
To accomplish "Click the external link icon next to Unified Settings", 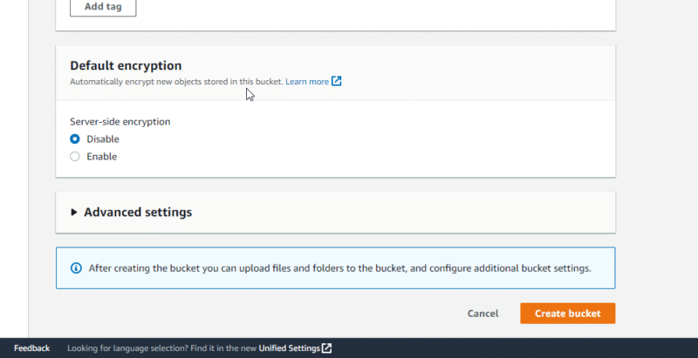I will (326, 348).
